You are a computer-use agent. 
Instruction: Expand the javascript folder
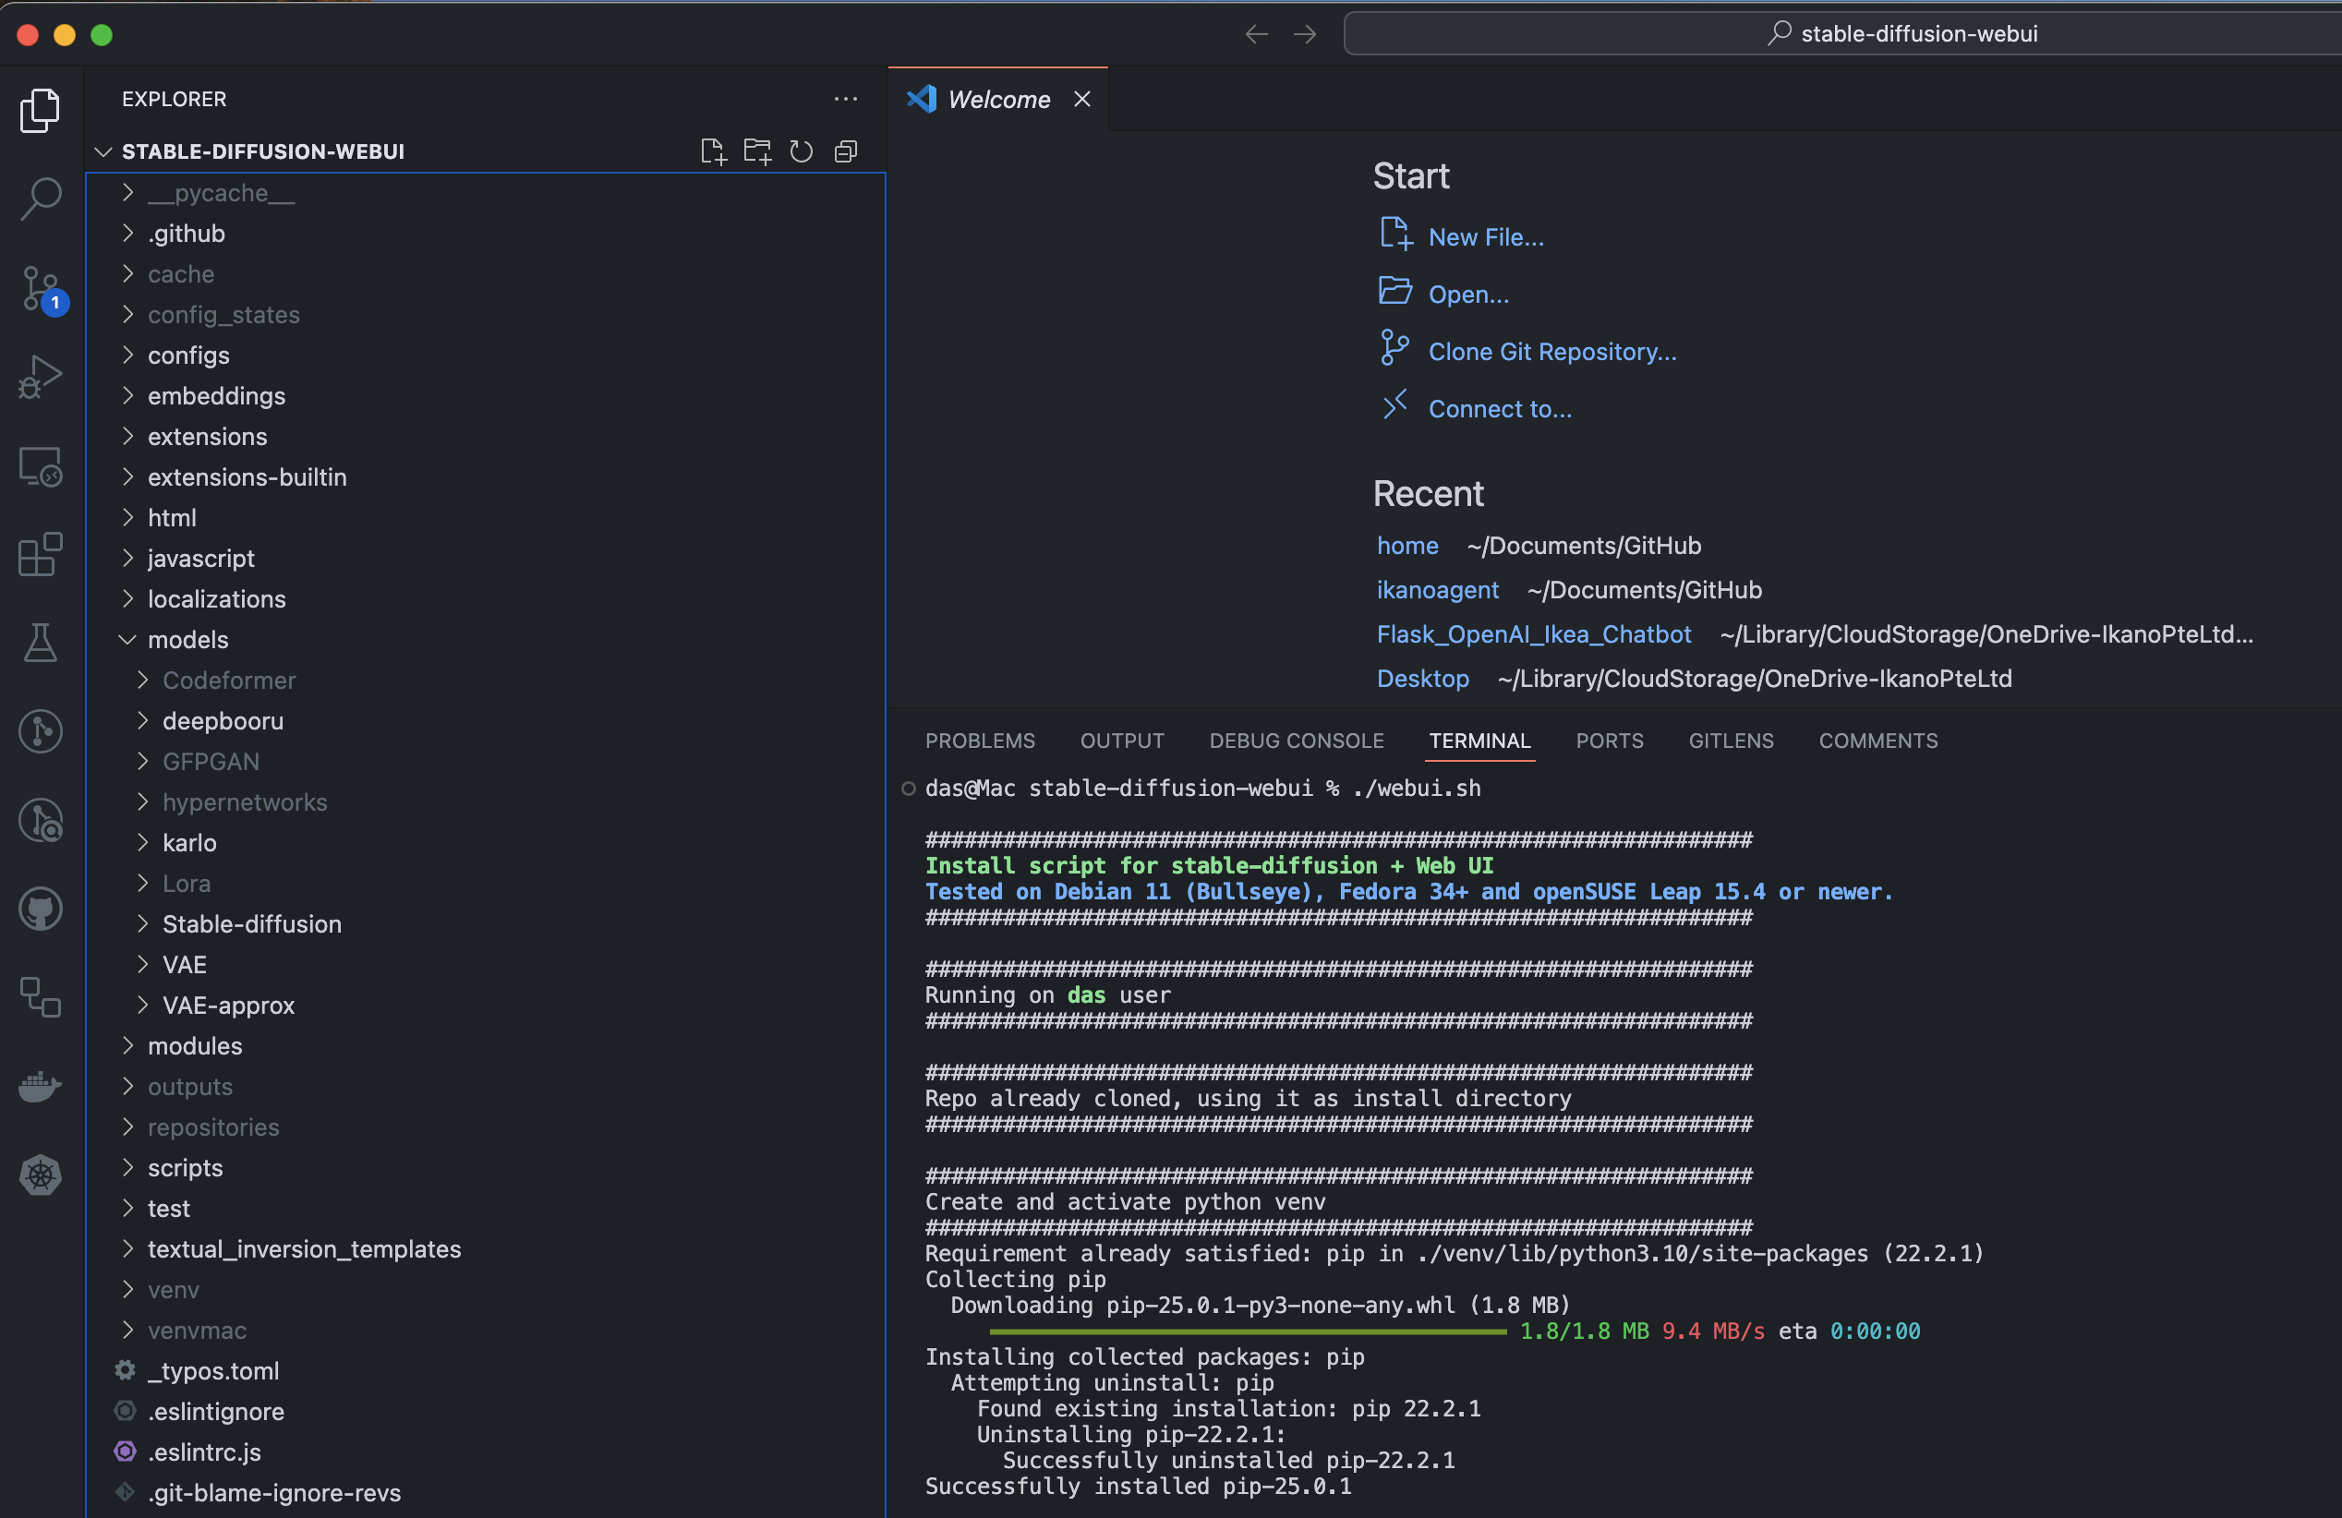point(200,558)
